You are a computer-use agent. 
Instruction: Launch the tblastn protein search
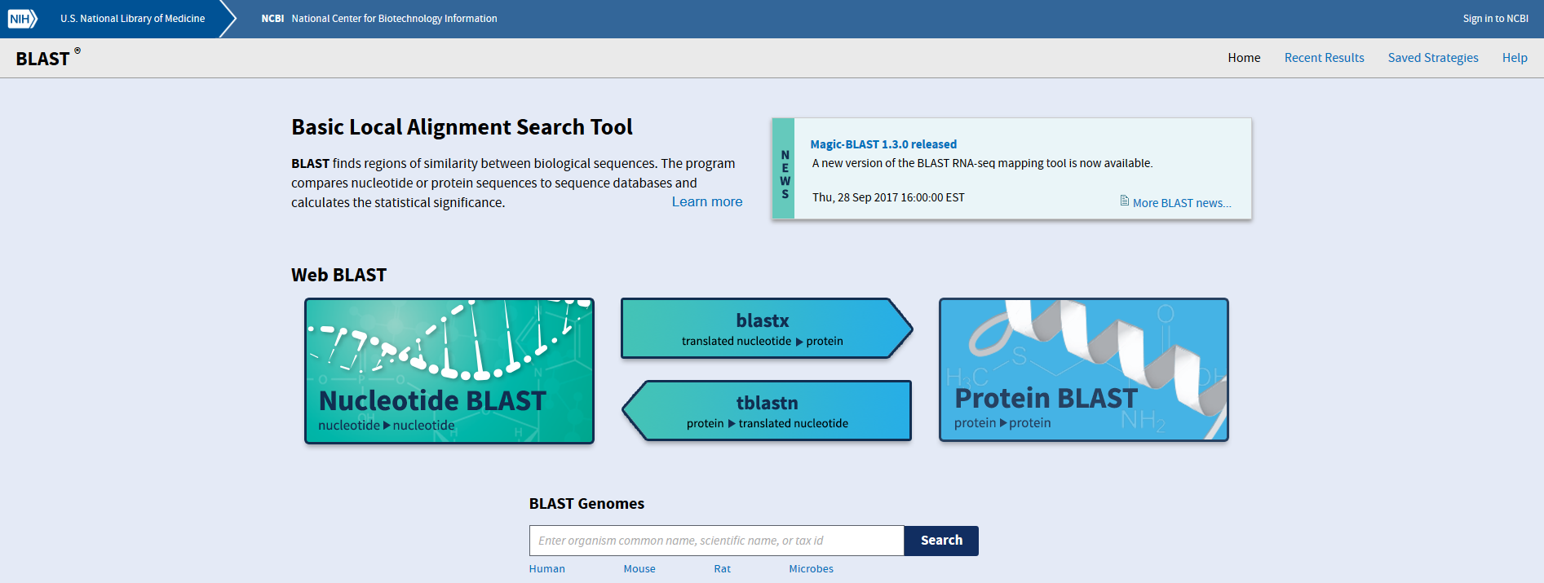tap(767, 411)
